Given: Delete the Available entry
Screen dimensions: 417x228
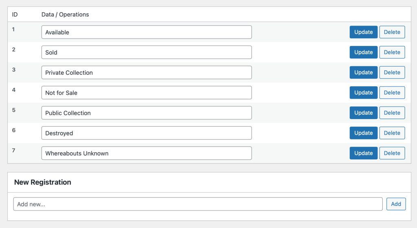Looking at the screenshot, I should coord(392,32).
